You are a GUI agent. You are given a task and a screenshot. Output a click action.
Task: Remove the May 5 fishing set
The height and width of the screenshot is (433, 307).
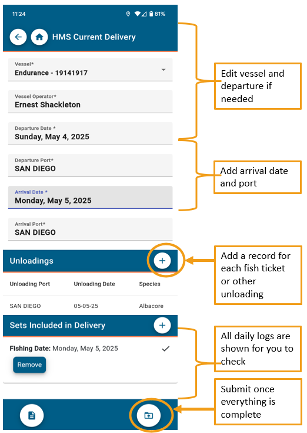pos(29,365)
